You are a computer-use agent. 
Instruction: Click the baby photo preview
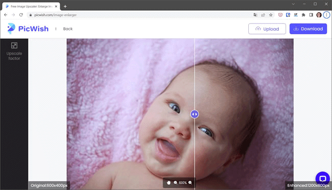180,114
